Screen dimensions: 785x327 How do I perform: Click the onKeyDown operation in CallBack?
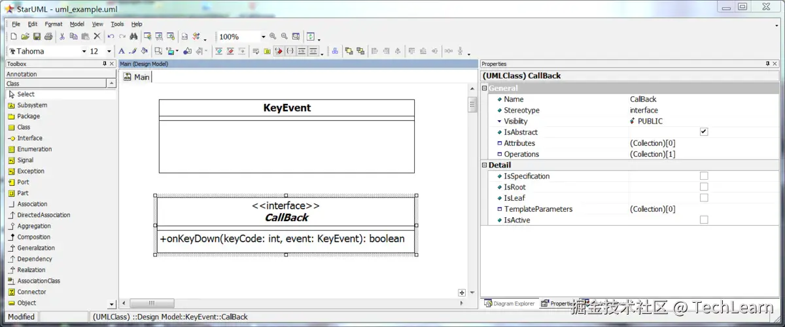(282, 239)
